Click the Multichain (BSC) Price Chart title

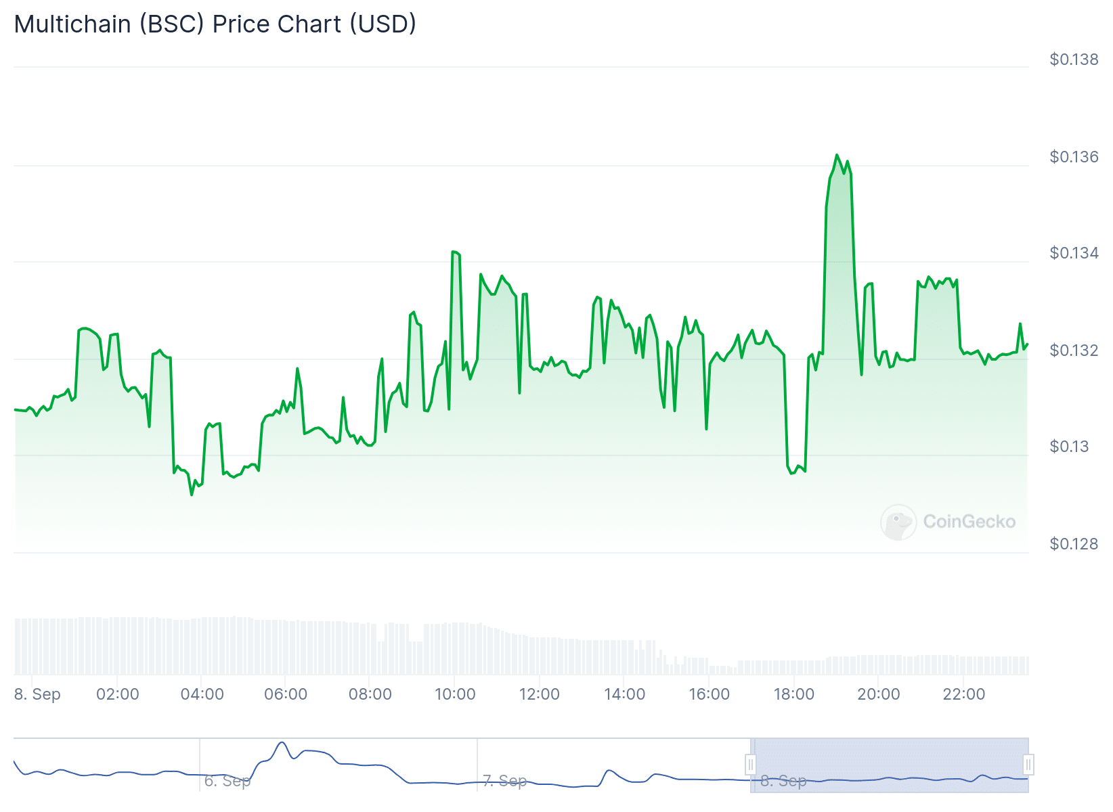click(215, 24)
